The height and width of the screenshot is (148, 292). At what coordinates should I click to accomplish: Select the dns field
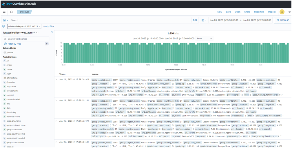[9, 104]
